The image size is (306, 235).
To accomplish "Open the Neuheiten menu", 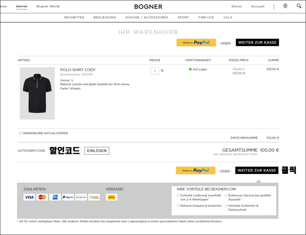I will [74, 17].
